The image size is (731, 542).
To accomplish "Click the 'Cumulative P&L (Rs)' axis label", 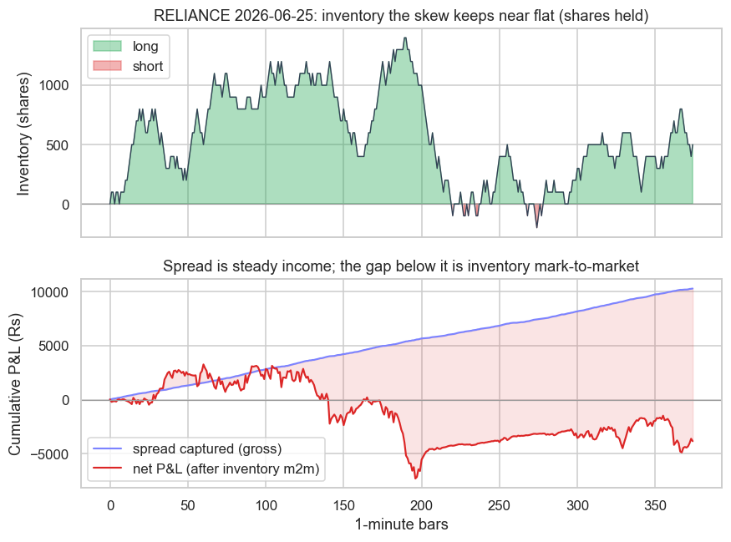I will coord(14,383).
